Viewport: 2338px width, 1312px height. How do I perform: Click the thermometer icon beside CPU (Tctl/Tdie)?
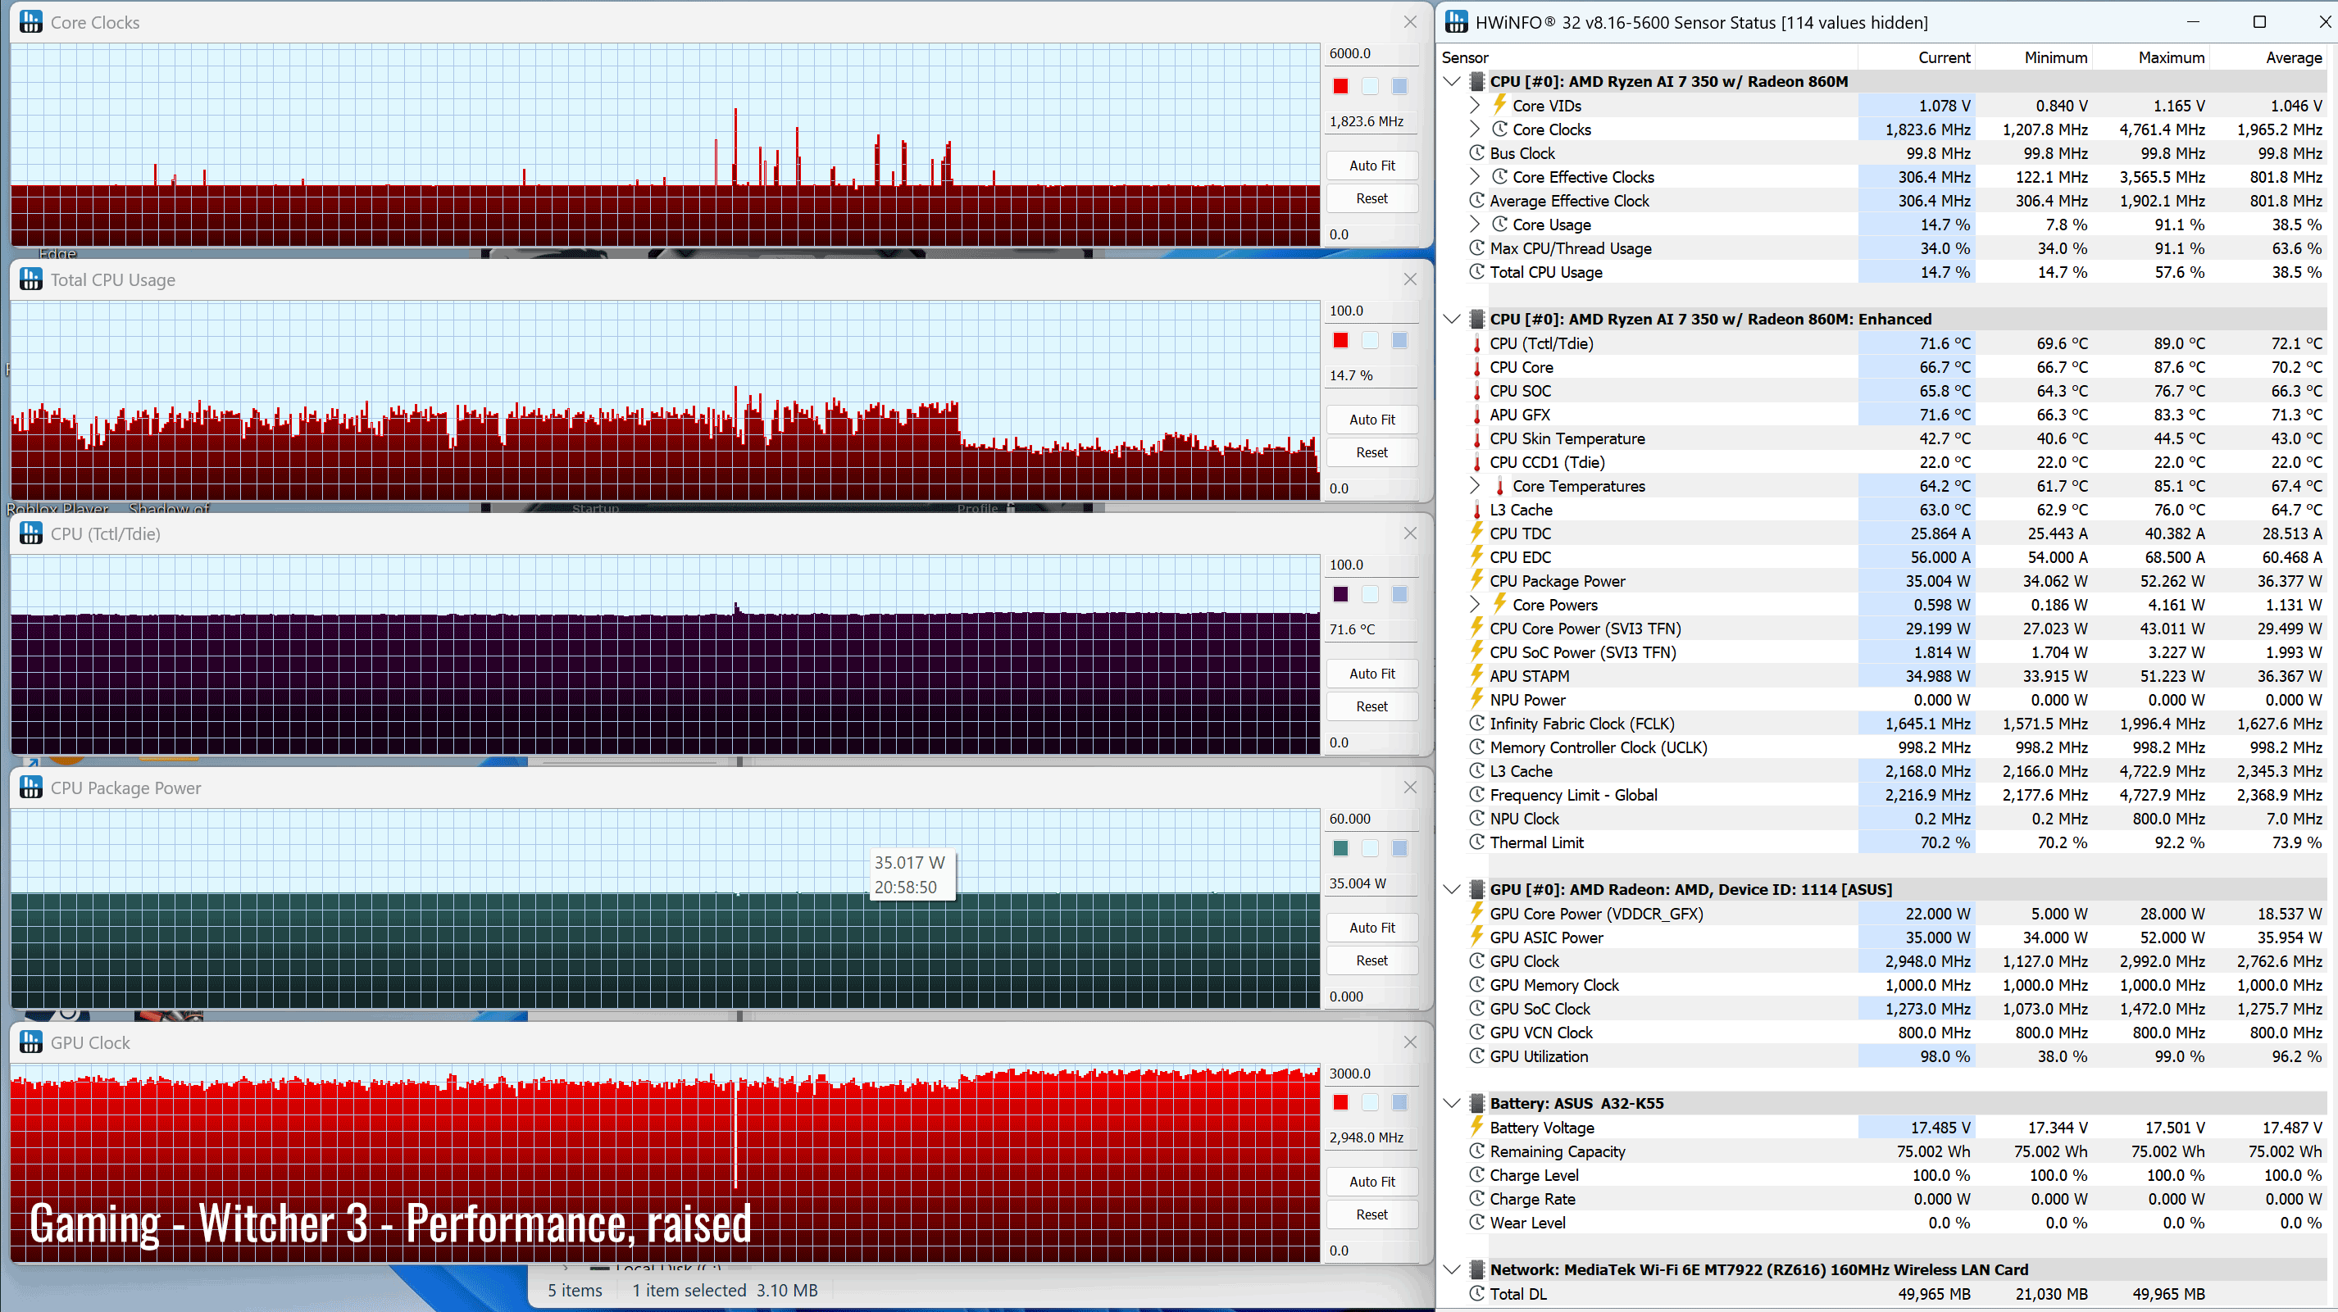pos(1476,343)
